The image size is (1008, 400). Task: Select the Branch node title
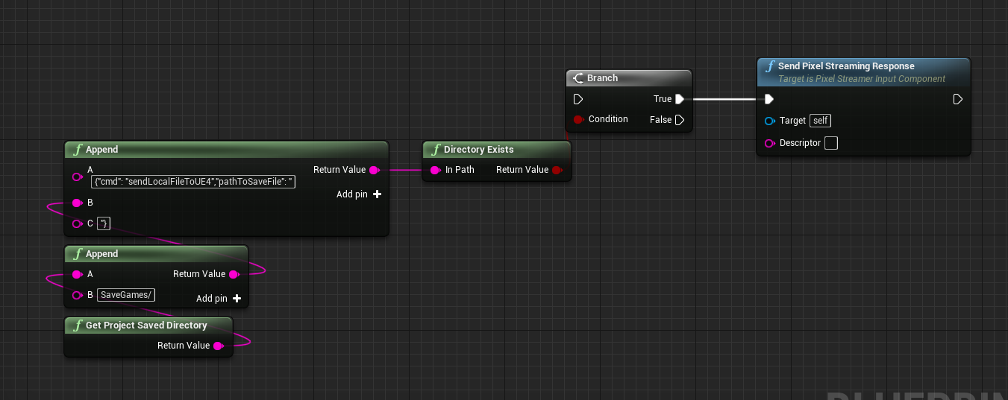pos(602,78)
